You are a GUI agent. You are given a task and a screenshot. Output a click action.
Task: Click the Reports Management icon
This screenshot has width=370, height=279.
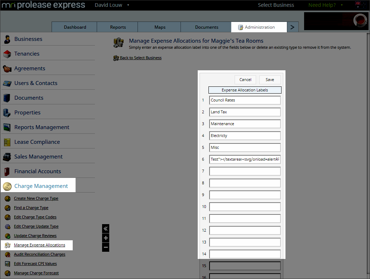tap(7, 128)
